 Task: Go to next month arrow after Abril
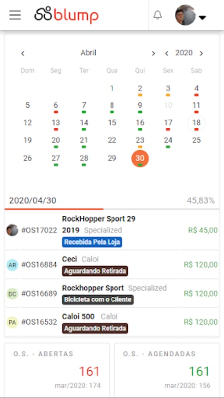click(153, 53)
